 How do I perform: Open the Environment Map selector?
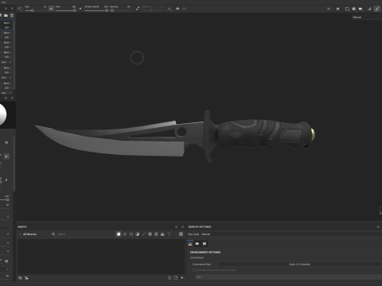(x=300, y=265)
